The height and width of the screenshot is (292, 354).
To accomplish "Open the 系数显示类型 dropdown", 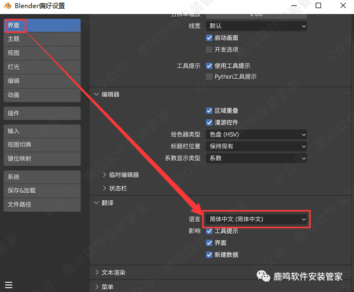I will pyautogui.click(x=256, y=158).
